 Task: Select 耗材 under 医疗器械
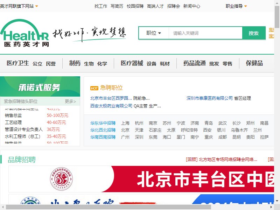click(165, 64)
